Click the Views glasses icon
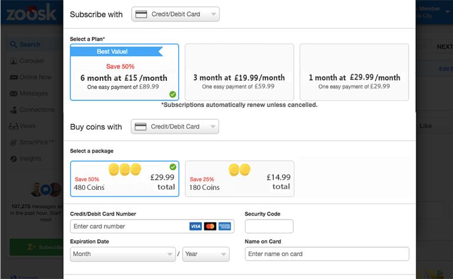This screenshot has height=279, width=453. [14, 126]
